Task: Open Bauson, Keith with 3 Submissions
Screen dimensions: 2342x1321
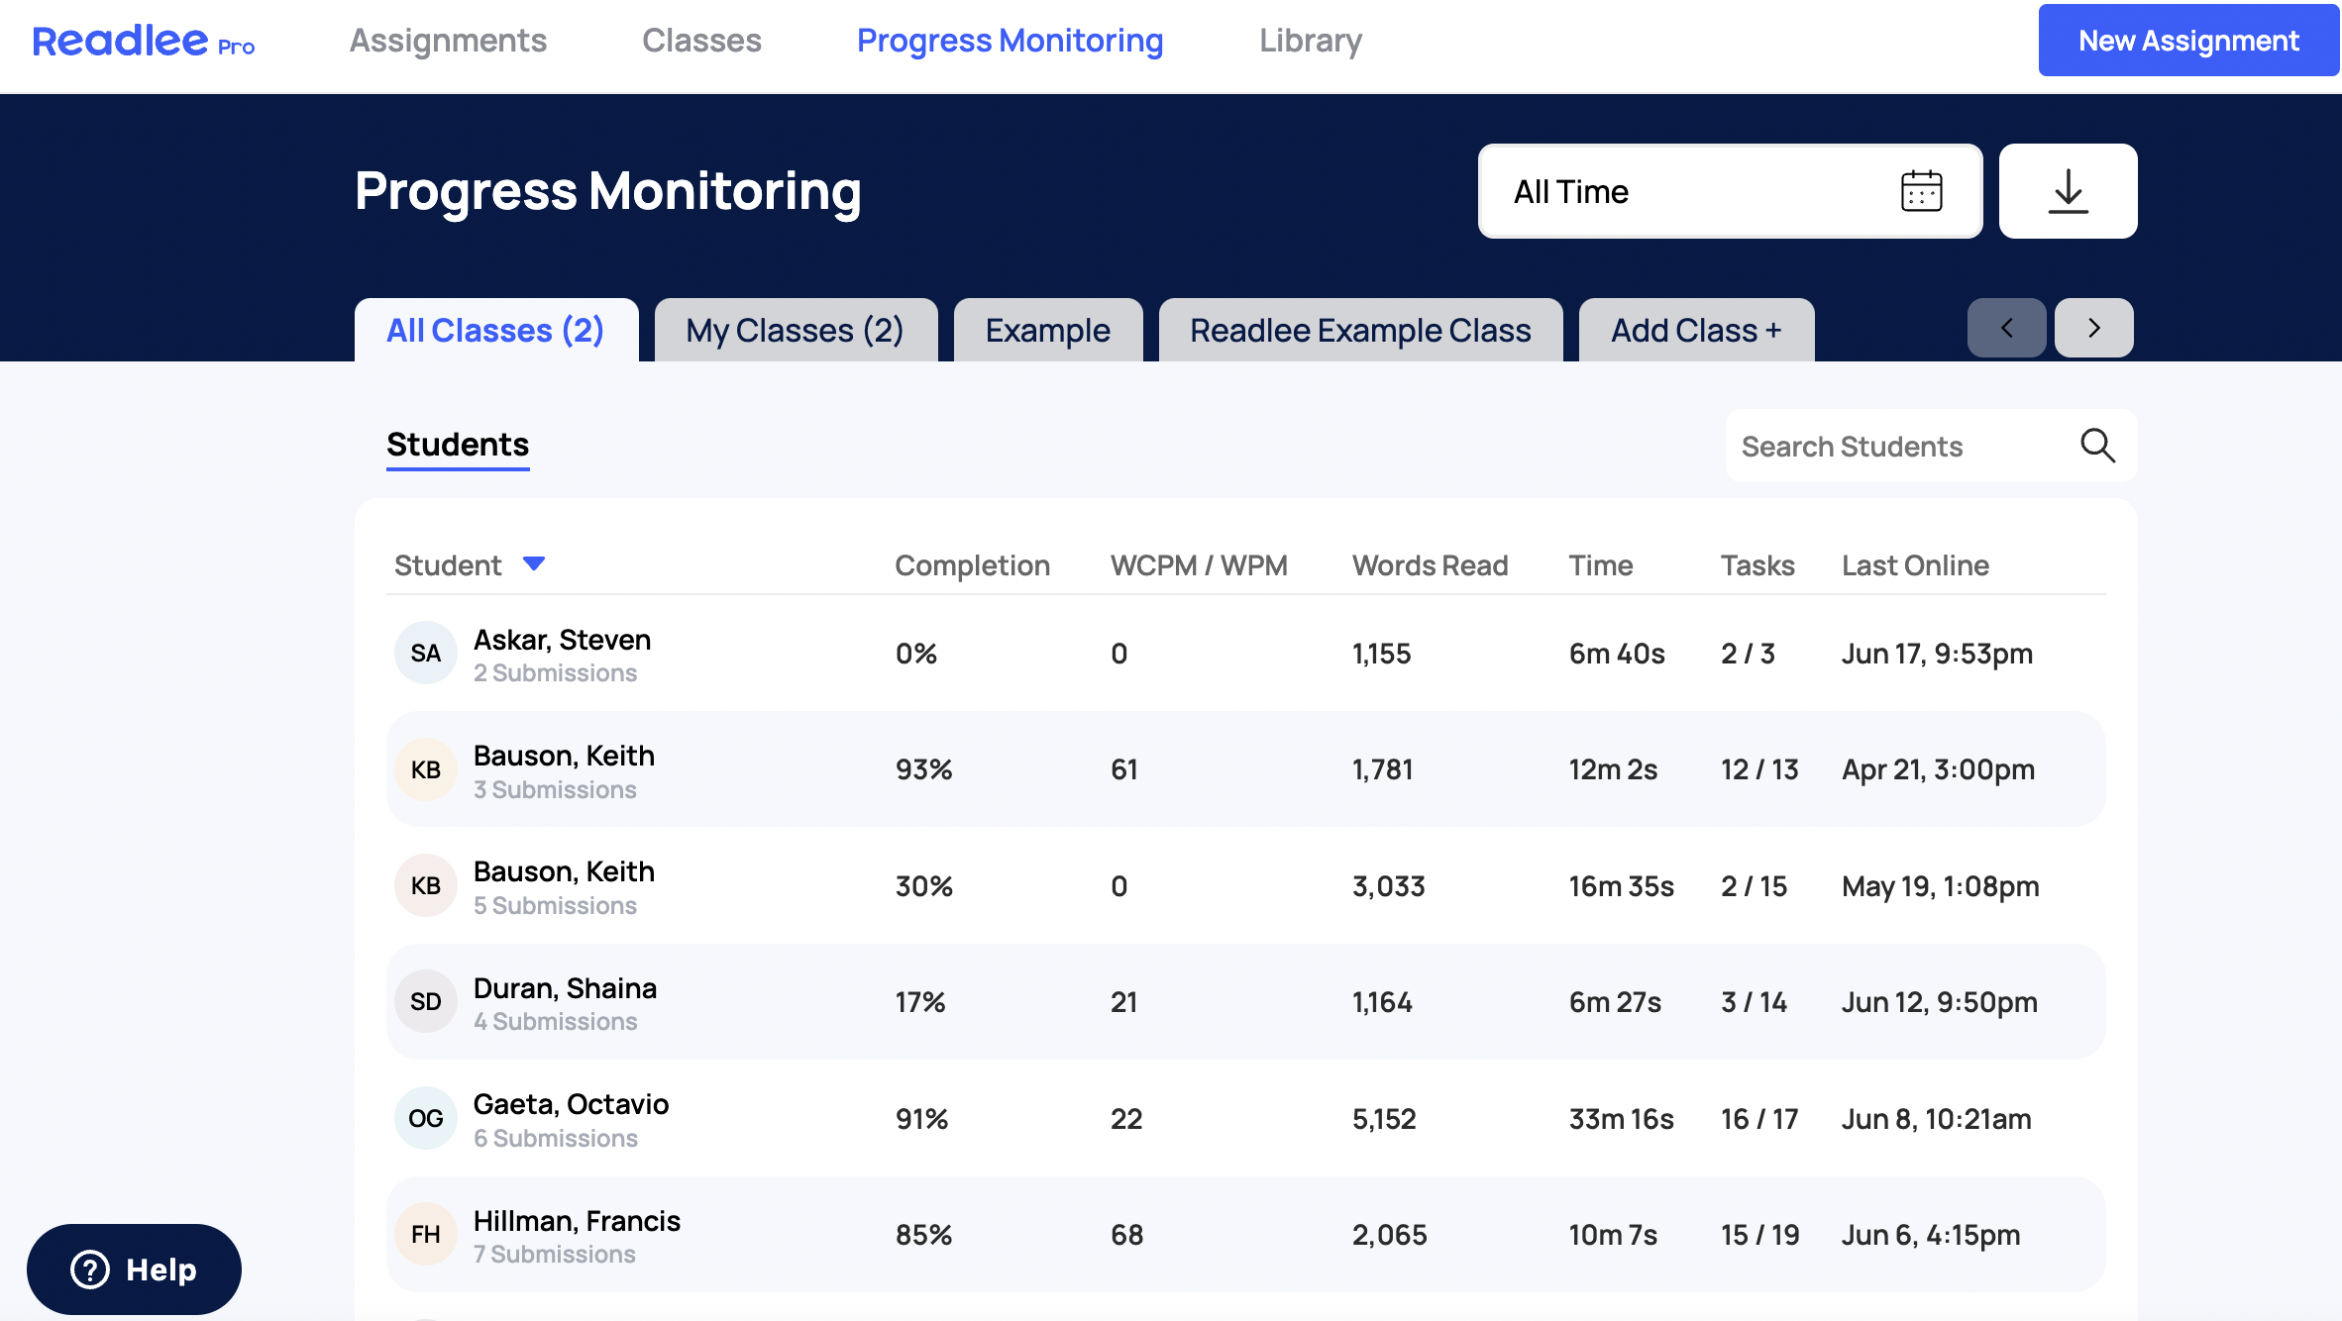Action: coord(1245,769)
